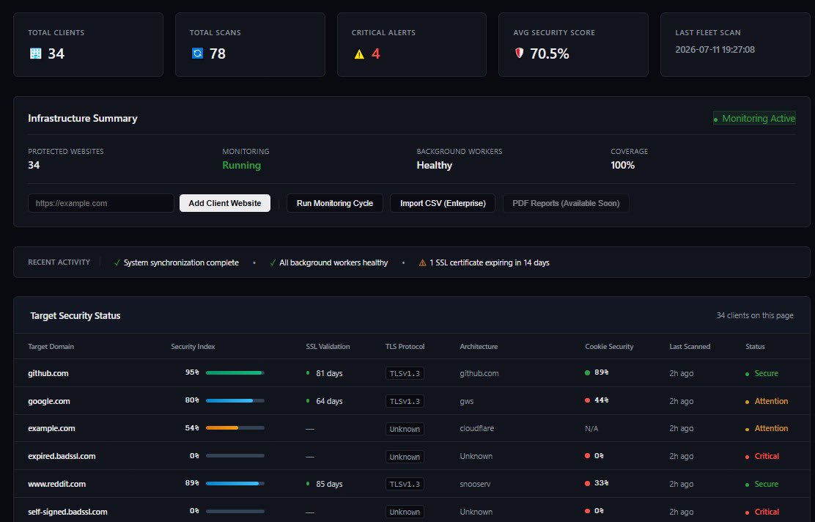Viewport: 815px width, 522px height.
Task: Click google.com green SSL validation dot
Action: [x=308, y=400]
